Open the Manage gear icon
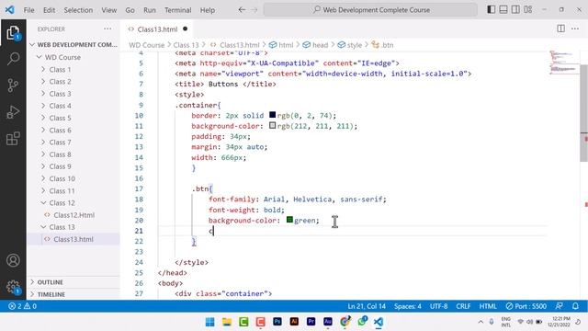 13,287
